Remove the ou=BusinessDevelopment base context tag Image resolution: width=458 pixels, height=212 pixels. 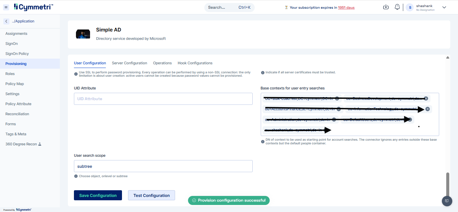click(x=426, y=98)
